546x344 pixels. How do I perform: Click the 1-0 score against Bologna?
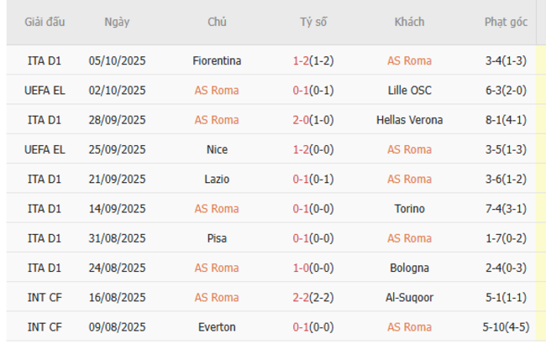(x=300, y=268)
